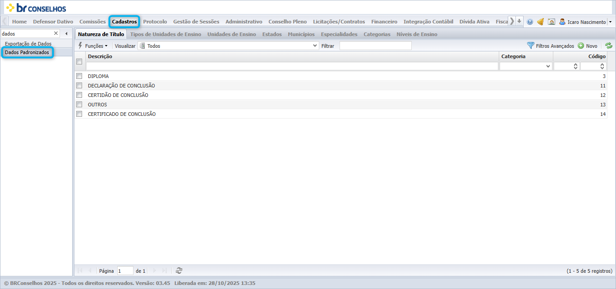
Task: Expand the Visualizar 'Todos' combo box
Action: (316, 46)
